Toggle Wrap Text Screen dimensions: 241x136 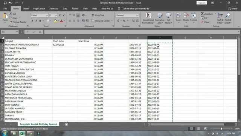(98, 15)
